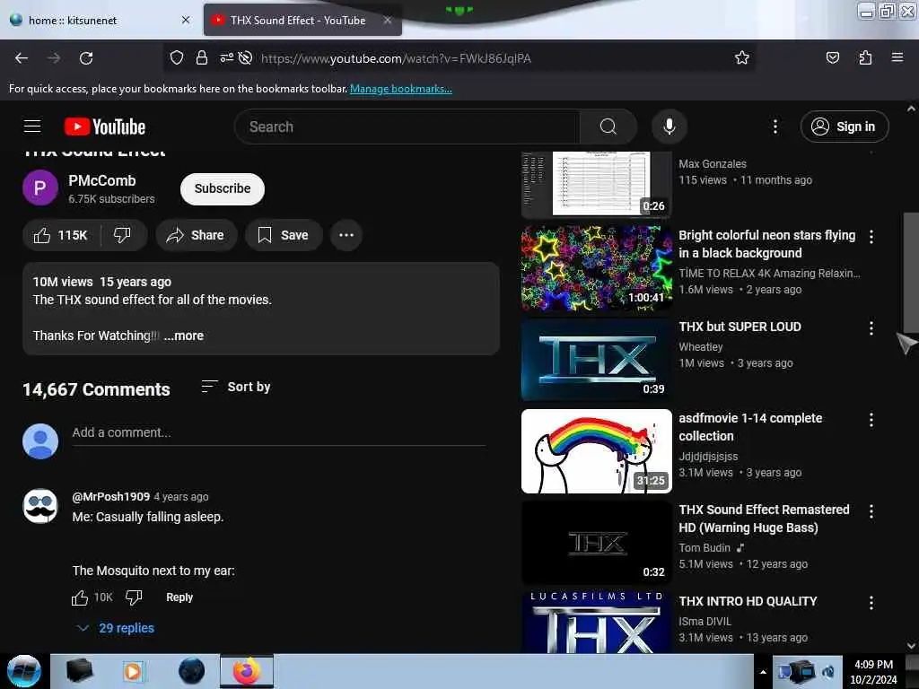Dislike the video using thumbs down

point(122,236)
